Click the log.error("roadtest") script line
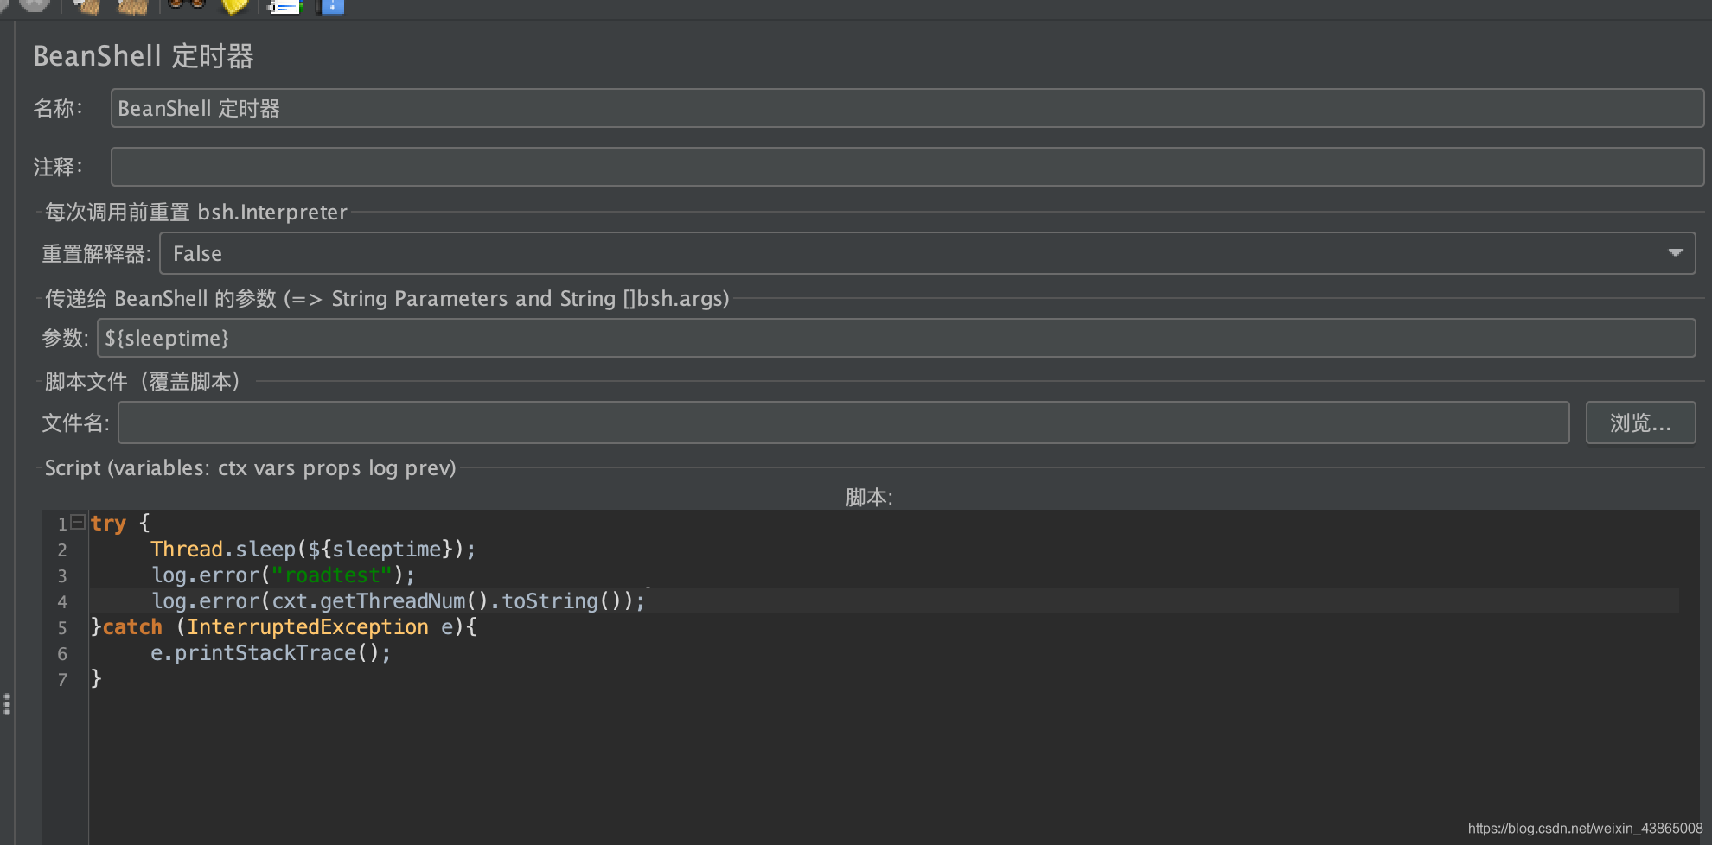 tap(283, 575)
